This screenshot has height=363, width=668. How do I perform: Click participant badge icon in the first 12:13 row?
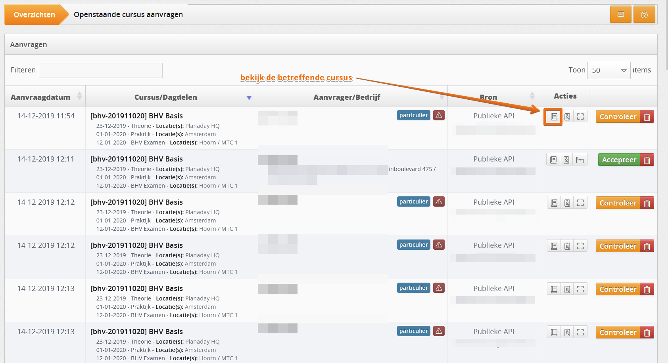(x=567, y=289)
